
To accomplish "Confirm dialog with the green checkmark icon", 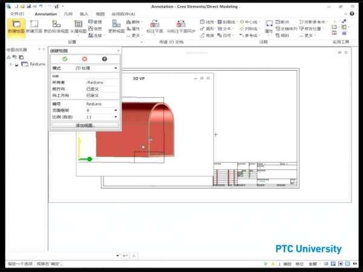I will [x=65, y=59].
